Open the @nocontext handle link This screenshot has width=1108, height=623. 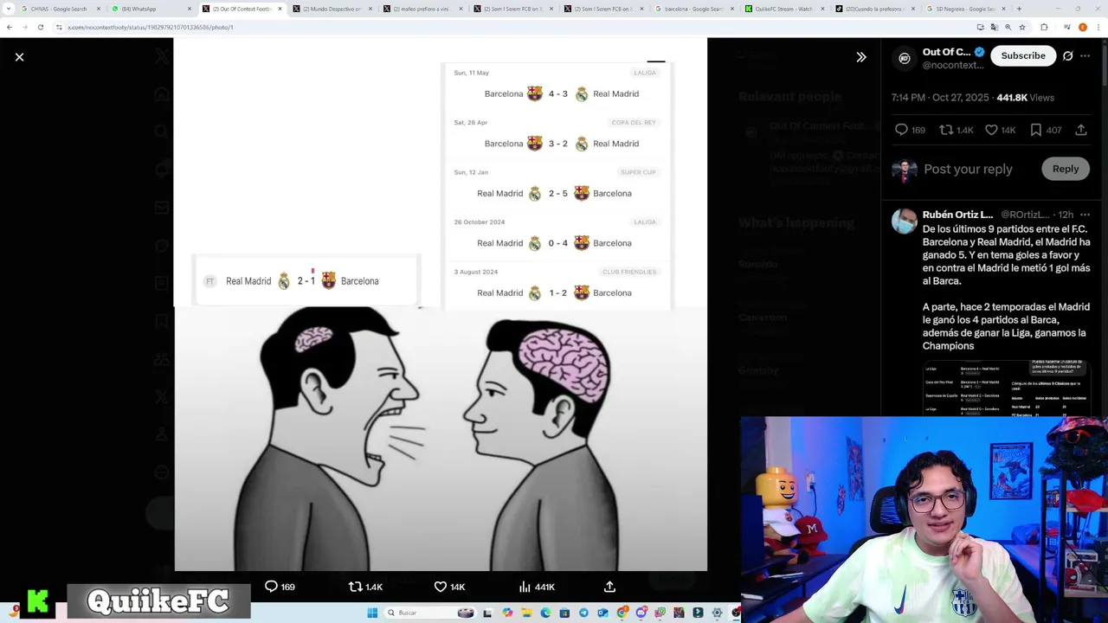[952, 65]
